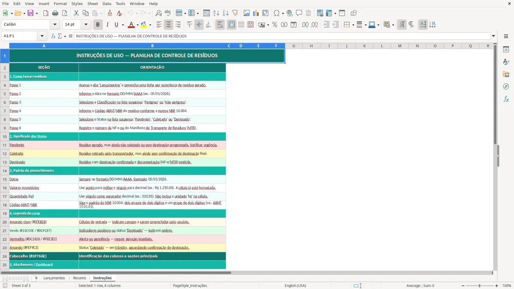This screenshot has height=289, width=514.
Task: Click Draw Functions shapes icon
Action: [354, 13]
